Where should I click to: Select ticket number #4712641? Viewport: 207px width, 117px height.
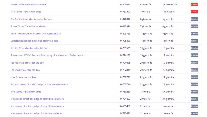click(x=125, y=113)
